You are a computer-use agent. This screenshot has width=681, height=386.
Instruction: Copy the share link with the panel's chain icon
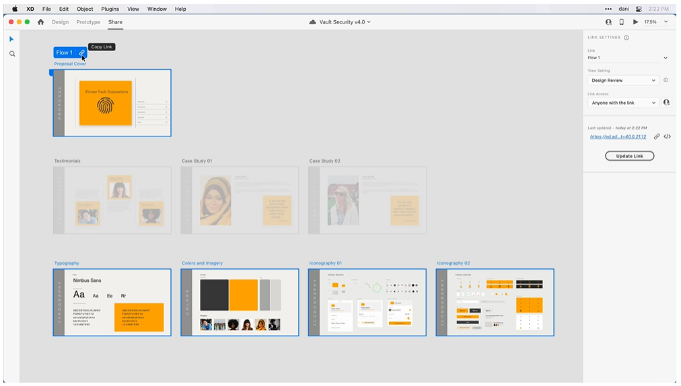pyautogui.click(x=657, y=137)
